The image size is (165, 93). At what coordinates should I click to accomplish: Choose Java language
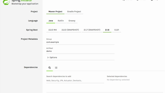click(x=51, y=21)
